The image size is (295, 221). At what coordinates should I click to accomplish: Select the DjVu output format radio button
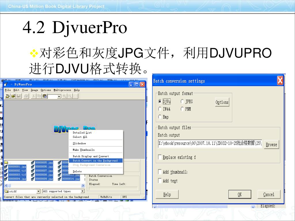tap(160, 102)
